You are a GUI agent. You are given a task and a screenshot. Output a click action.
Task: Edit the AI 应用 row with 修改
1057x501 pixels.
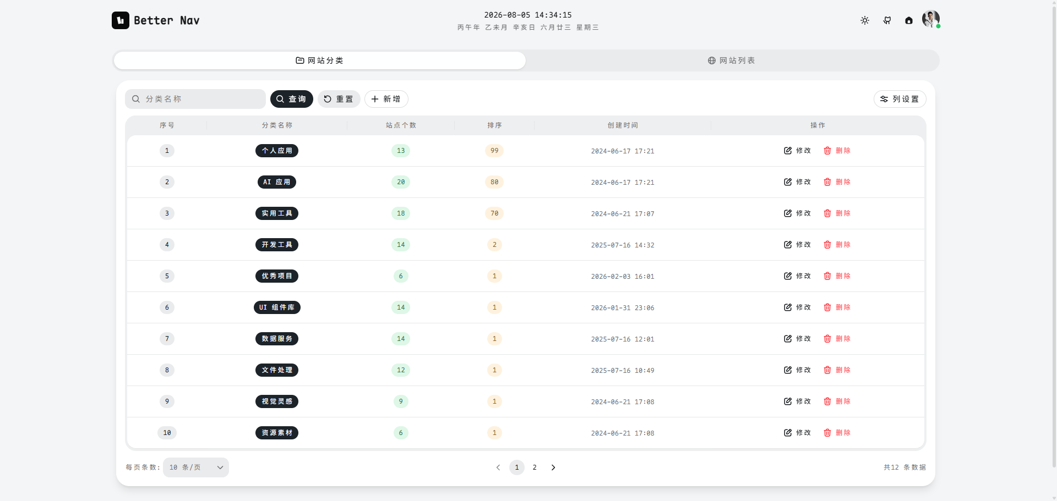click(x=798, y=182)
